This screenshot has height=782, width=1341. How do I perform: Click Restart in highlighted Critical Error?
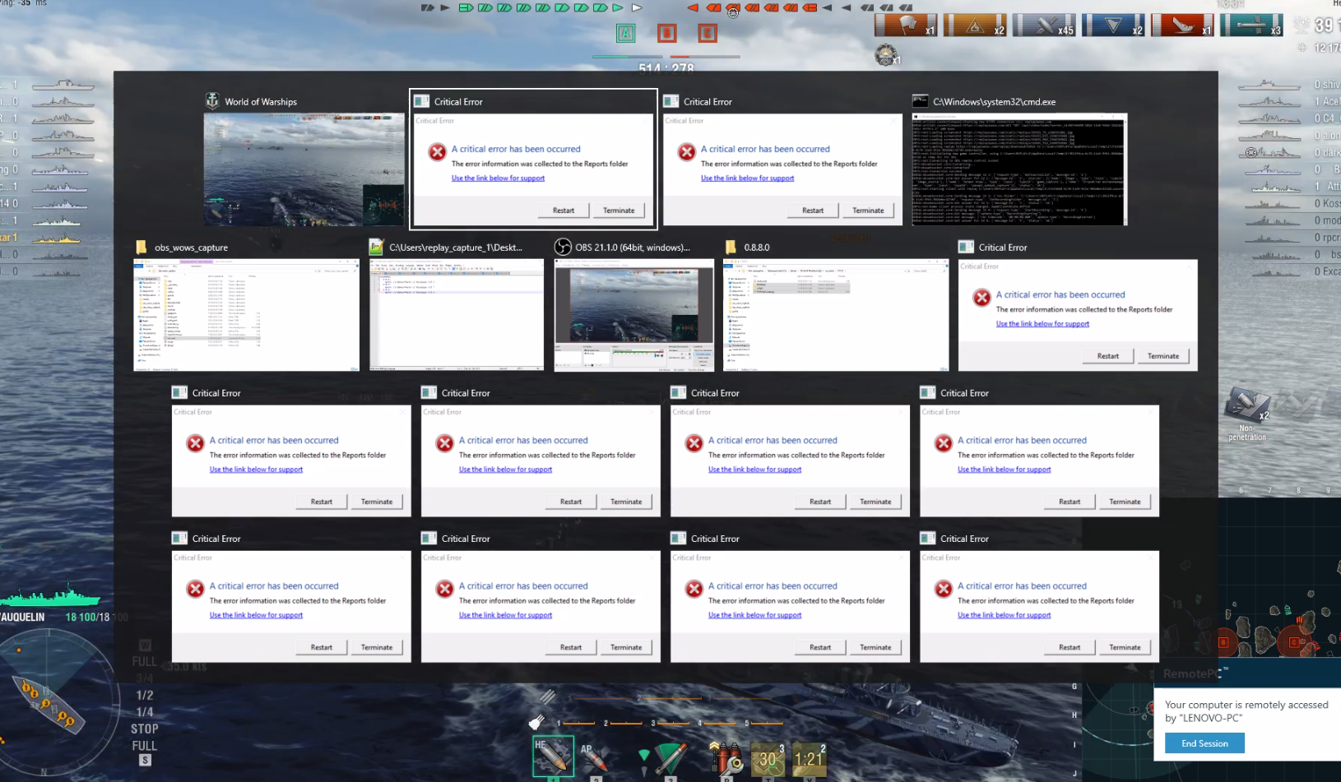pyautogui.click(x=564, y=211)
